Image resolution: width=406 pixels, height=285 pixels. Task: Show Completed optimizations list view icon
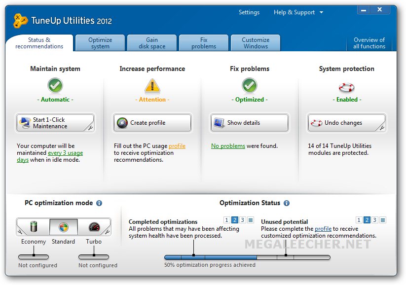251,220
